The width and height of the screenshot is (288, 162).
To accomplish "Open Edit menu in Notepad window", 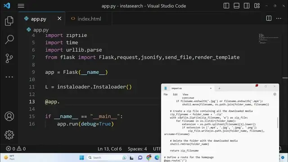I will (175, 94).
